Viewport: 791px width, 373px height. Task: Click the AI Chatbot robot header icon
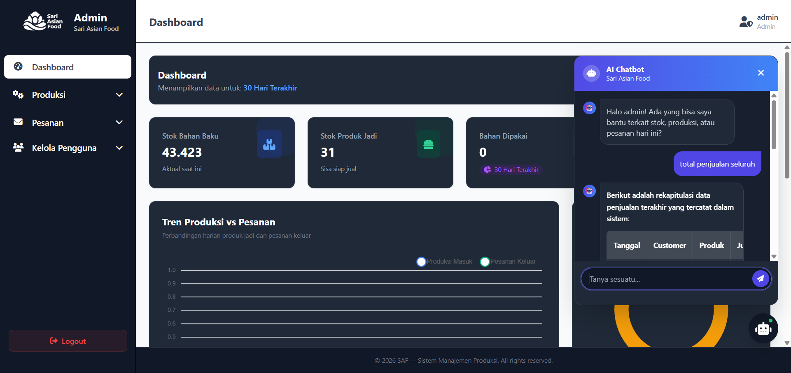(x=591, y=73)
